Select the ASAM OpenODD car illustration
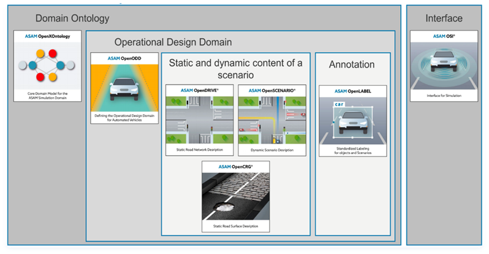 point(124,88)
